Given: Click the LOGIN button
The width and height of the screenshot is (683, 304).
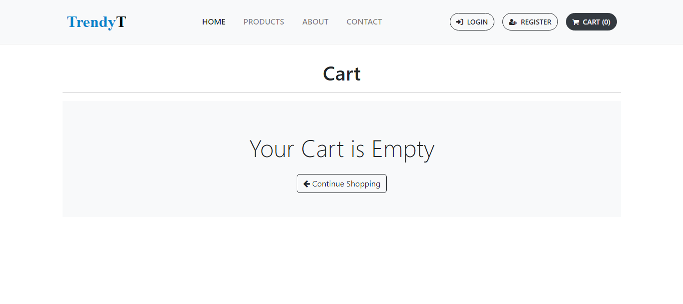Looking at the screenshot, I should click(x=472, y=22).
